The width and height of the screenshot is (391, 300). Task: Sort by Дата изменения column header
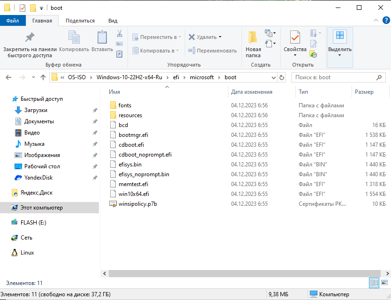tap(252, 92)
